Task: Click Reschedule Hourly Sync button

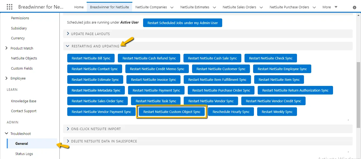Action: 231,112
